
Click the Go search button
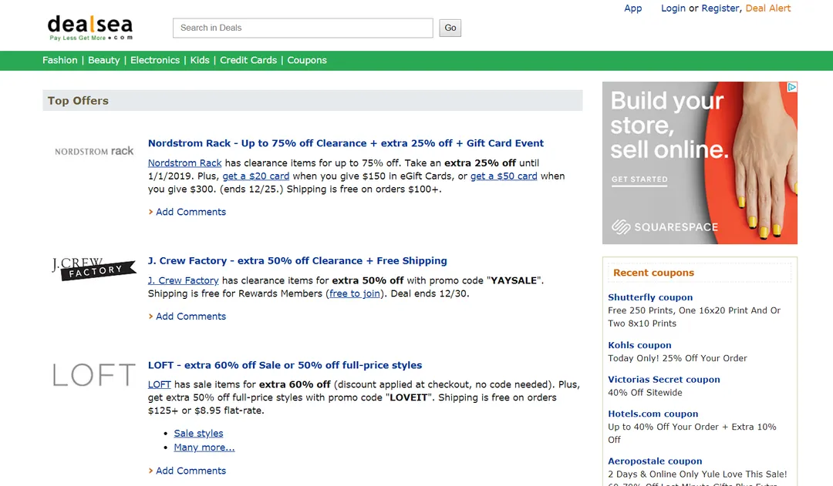(450, 28)
